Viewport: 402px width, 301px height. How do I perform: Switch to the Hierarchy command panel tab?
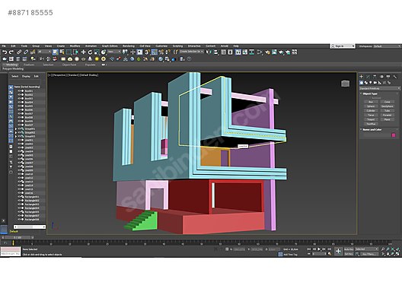click(x=375, y=77)
